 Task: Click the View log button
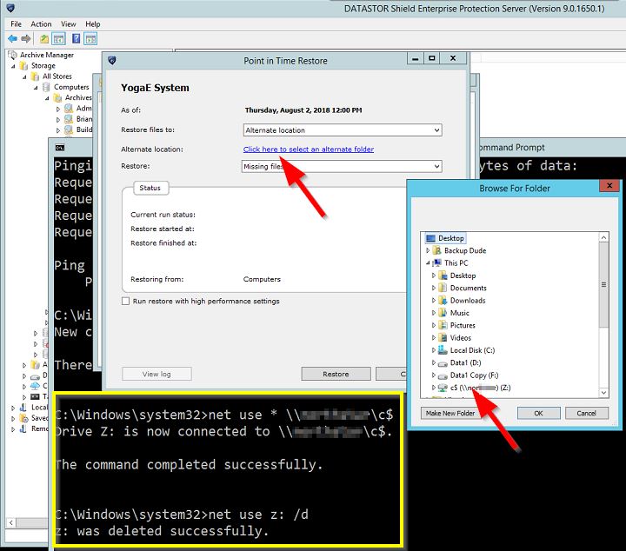tap(156, 374)
